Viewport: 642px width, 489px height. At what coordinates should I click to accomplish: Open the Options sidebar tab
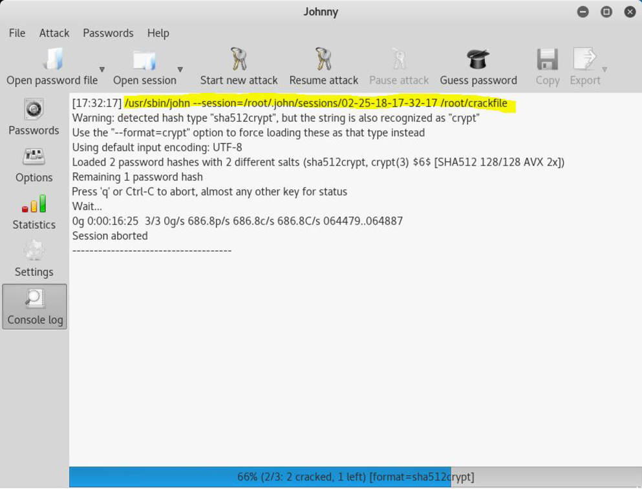coord(34,165)
